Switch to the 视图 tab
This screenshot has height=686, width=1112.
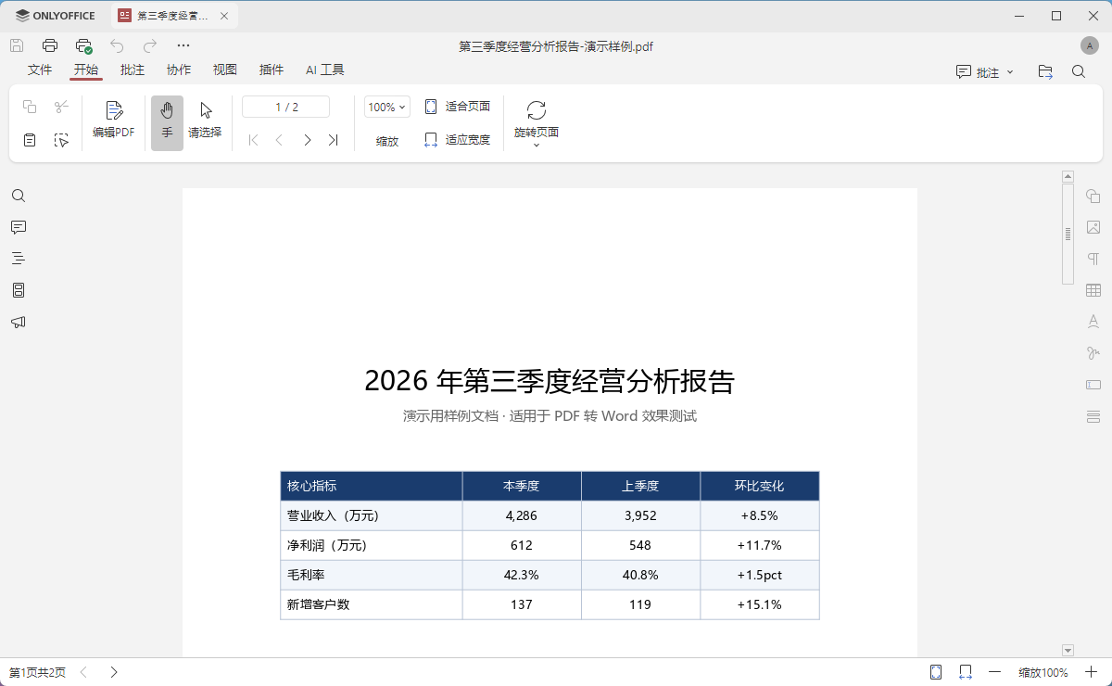pos(225,70)
